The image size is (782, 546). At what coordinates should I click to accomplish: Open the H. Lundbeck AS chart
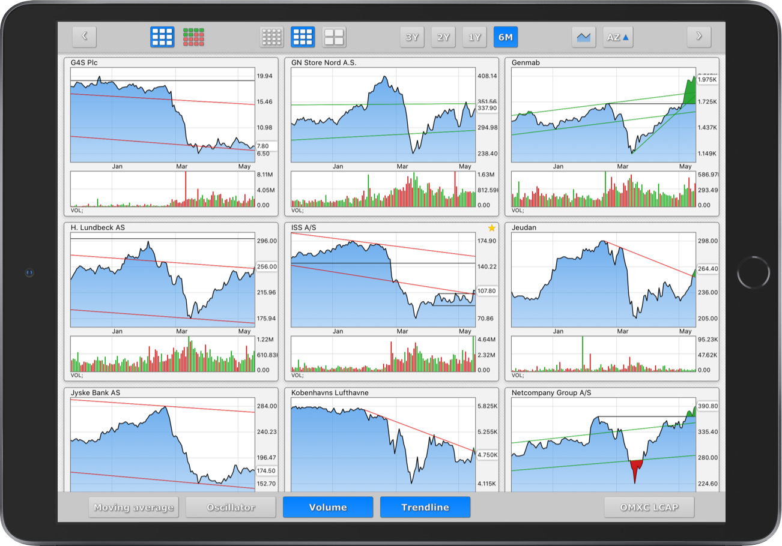point(163,280)
